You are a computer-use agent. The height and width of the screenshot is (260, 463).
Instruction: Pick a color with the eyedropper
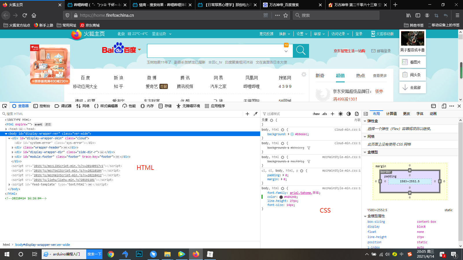256,114
